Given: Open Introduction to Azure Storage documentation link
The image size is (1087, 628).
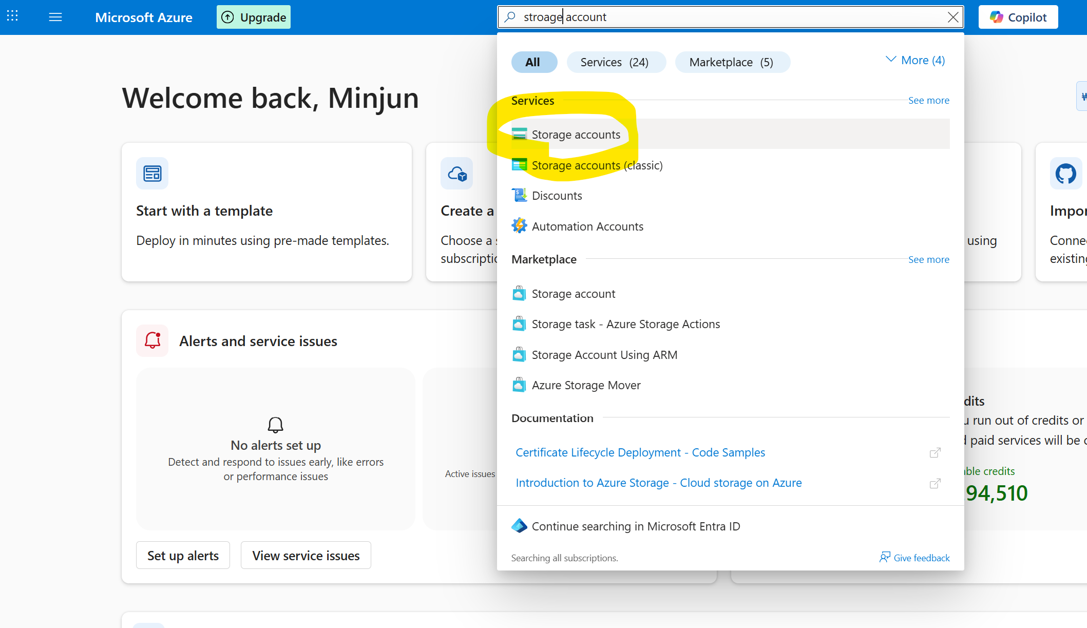Looking at the screenshot, I should 658,483.
